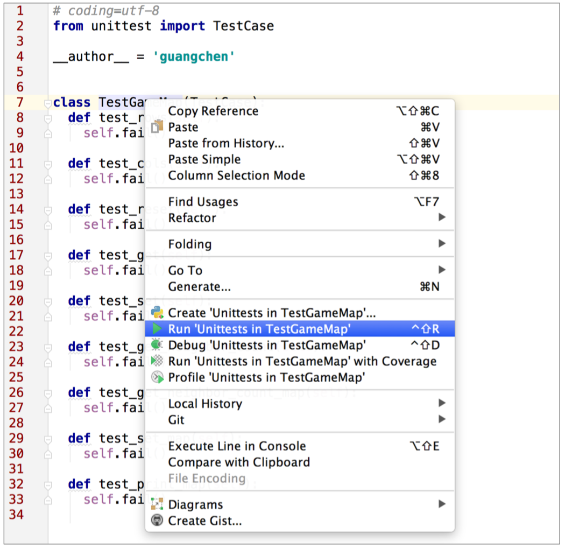The image size is (565, 549).
Task: Click the Paste clipboard icon
Action: click(157, 127)
